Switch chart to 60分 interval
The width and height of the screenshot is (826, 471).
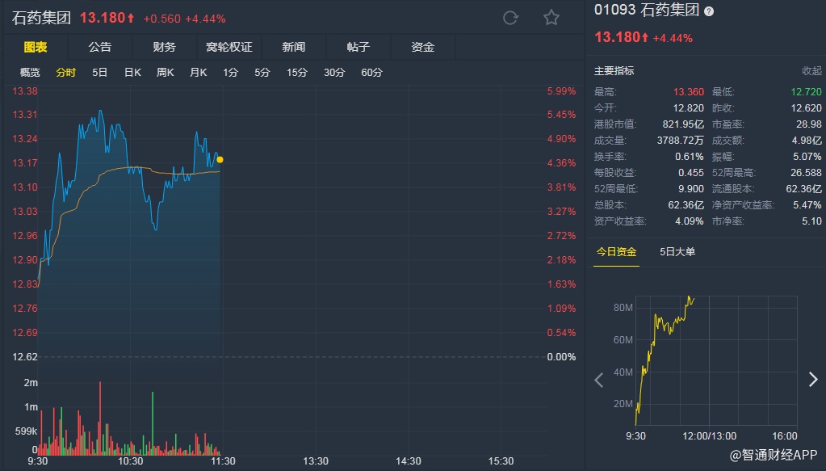pyautogui.click(x=371, y=73)
